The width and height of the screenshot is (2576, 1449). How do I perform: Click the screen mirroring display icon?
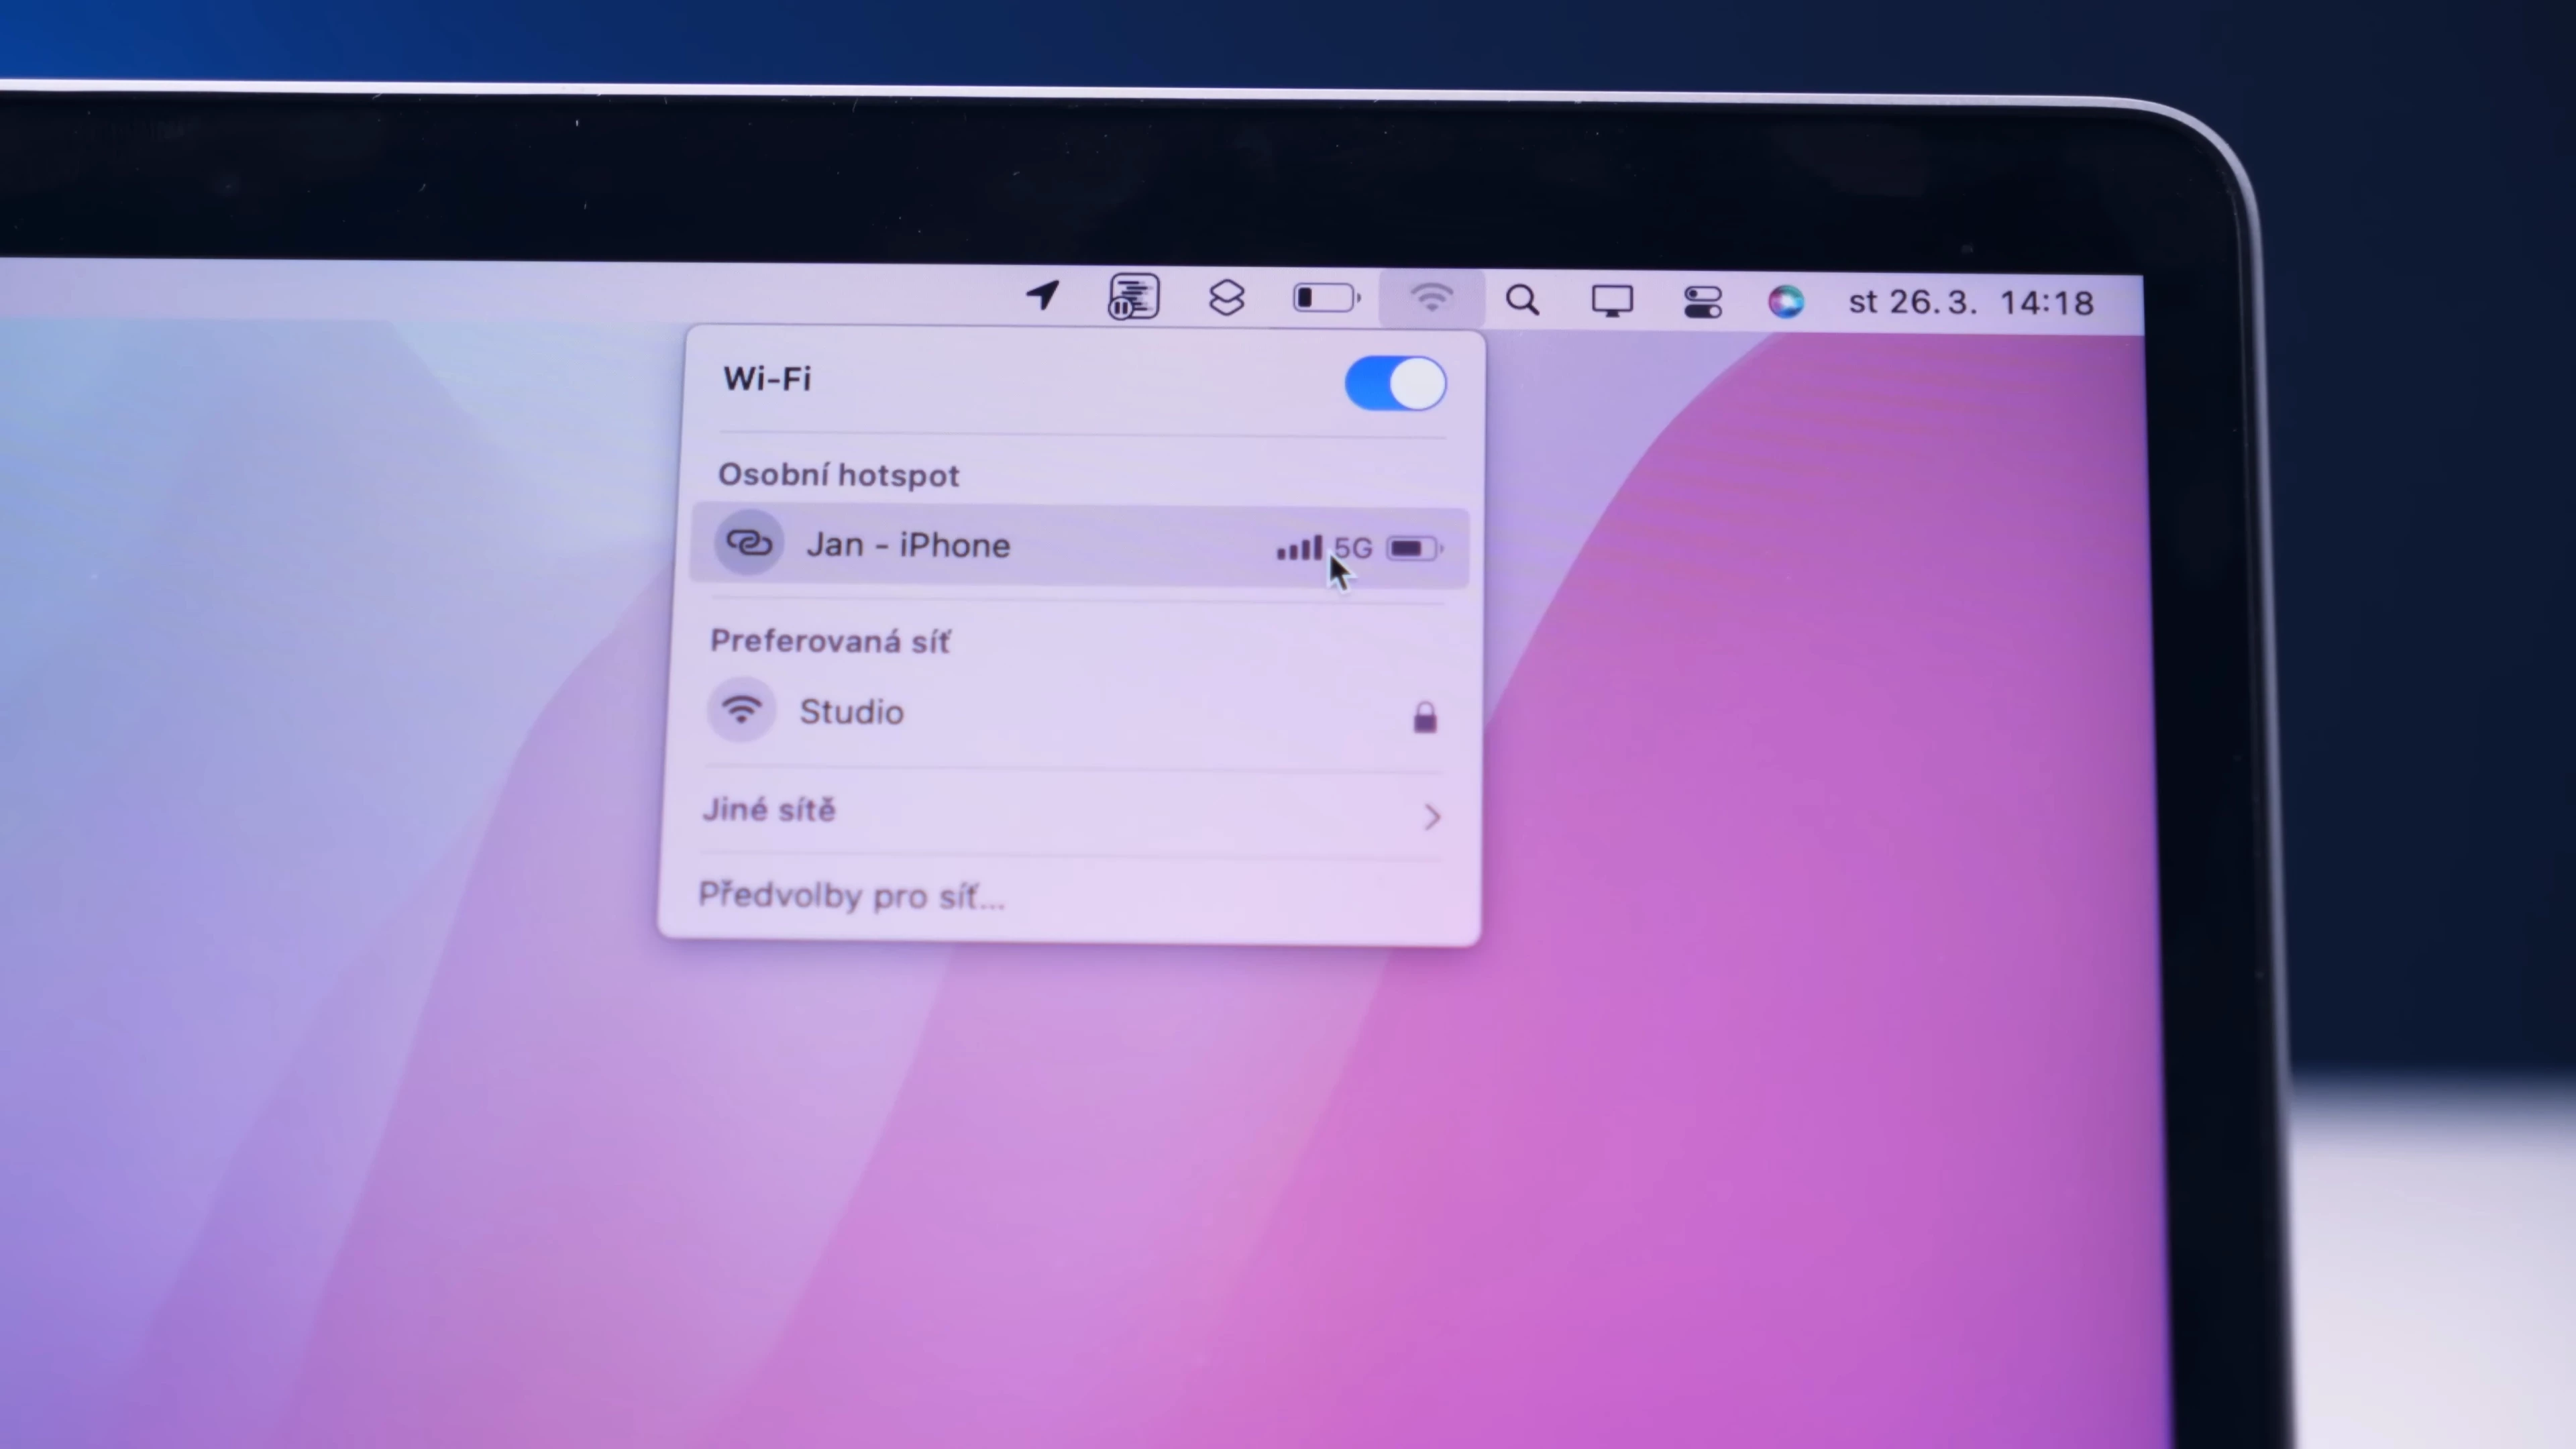[1612, 301]
